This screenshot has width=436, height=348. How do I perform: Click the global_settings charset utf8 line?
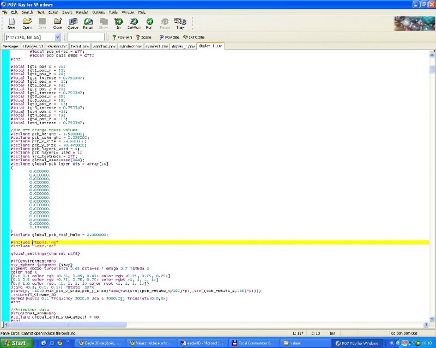45,253
